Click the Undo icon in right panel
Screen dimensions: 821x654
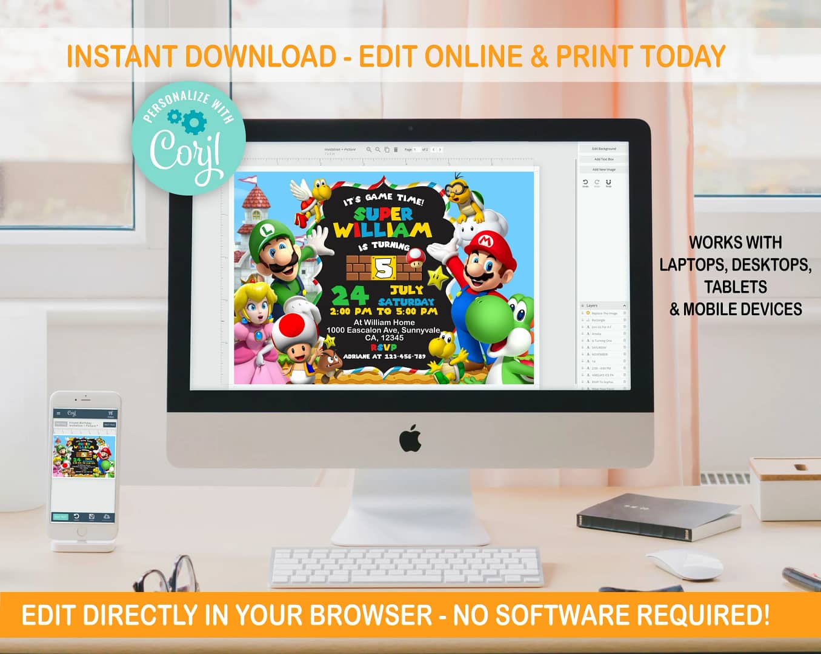click(x=585, y=182)
